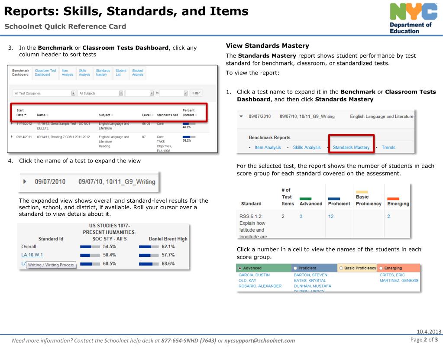
Task: Click the 54.5% overall section bar
Action: (90, 247)
